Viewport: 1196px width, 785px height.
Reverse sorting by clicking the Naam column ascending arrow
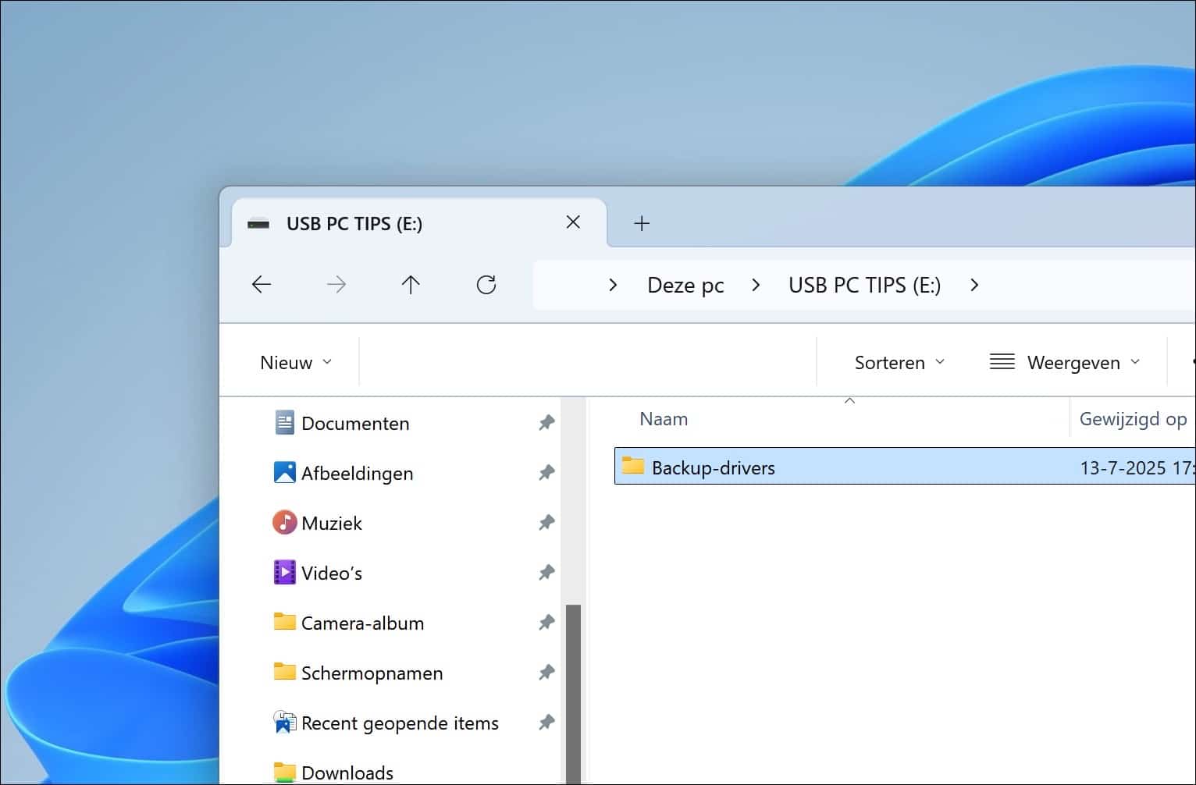(849, 401)
